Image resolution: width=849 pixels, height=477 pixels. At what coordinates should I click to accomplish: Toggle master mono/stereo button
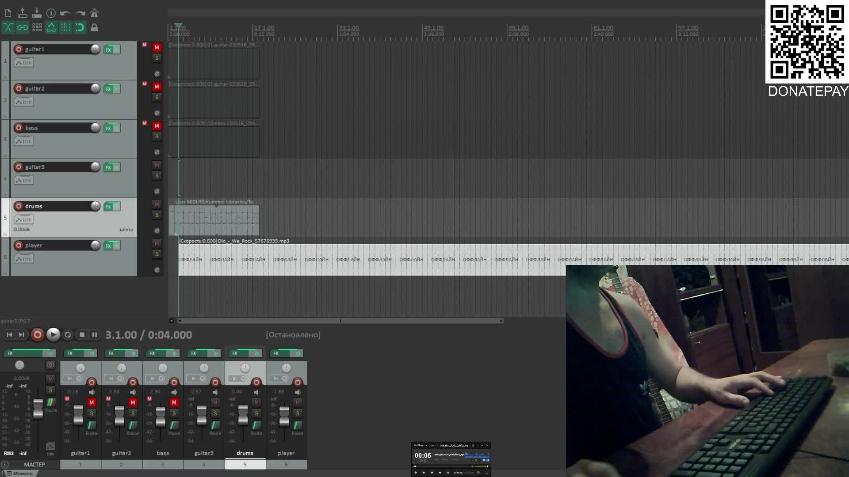click(50, 365)
